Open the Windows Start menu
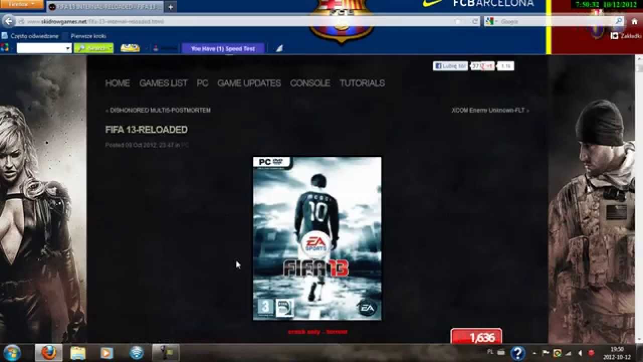 tap(12, 352)
